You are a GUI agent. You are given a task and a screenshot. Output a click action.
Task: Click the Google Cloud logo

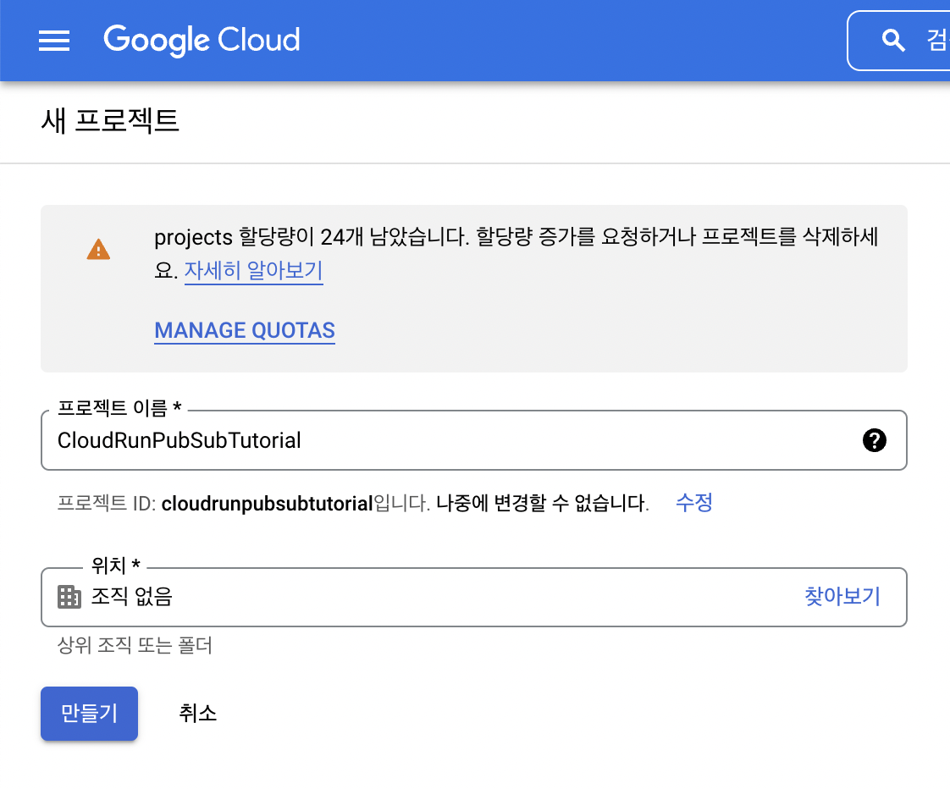(202, 40)
